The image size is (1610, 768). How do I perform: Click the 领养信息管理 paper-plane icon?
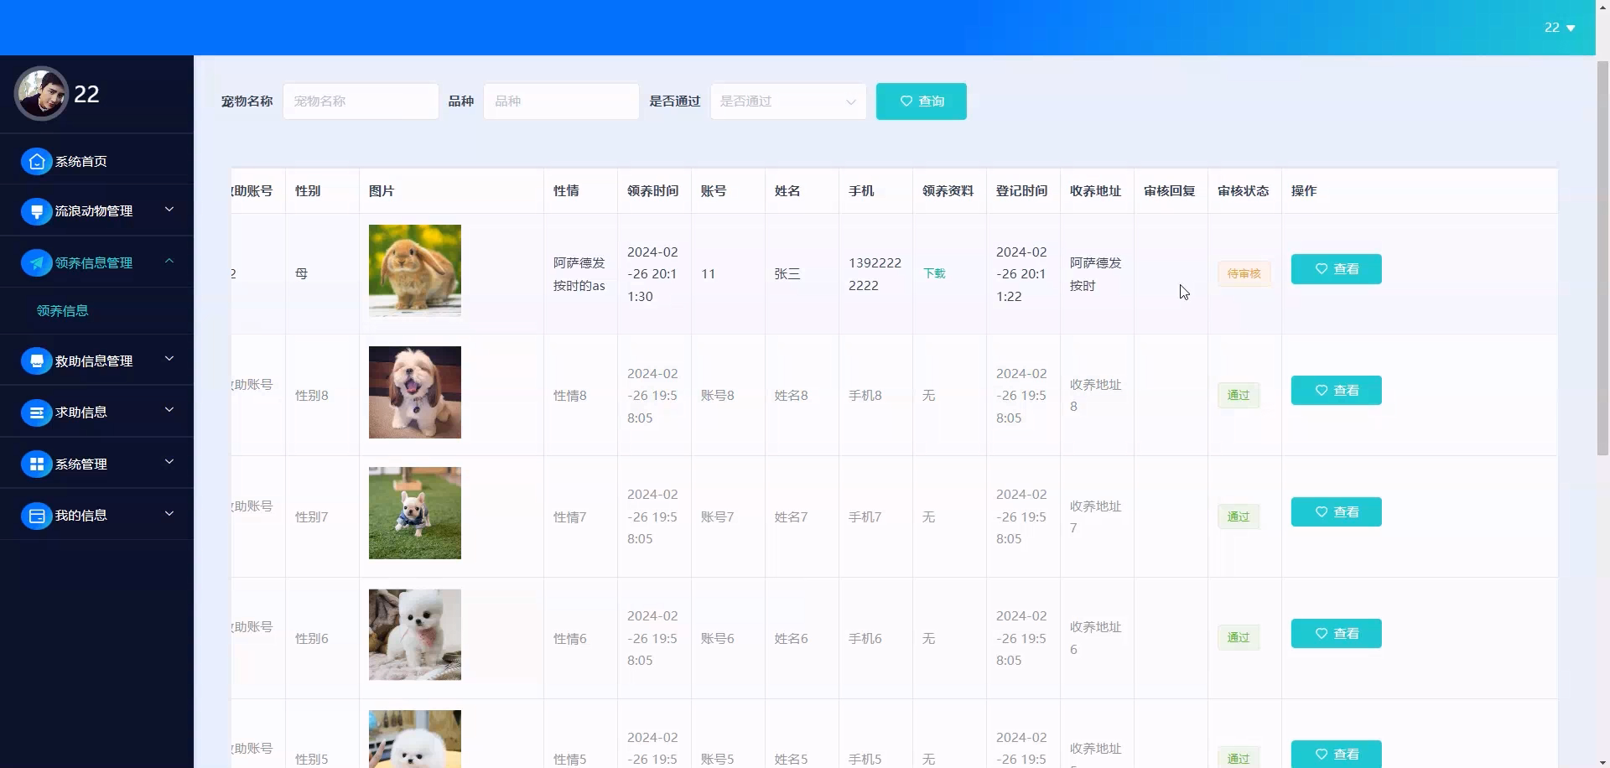click(36, 263)
